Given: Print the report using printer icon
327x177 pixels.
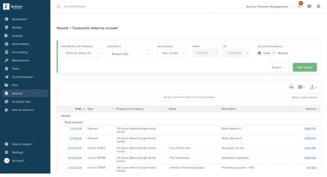Looking at the screenshot, I should (x=291, y=87).
